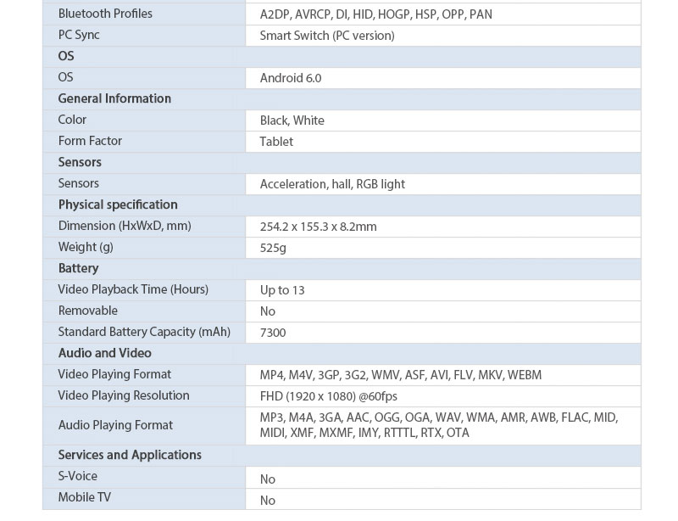Select the FHD (1920 x 1080) @60fps value
This screenshot has width=678, height=521.
pyautogui.click(x=329, y=396)
